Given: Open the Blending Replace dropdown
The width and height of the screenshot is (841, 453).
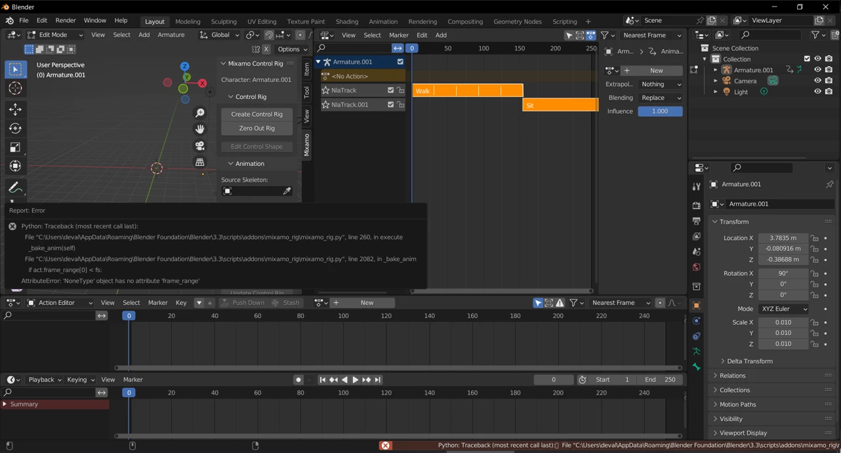Looking at the screenshot, I should 660,98.
